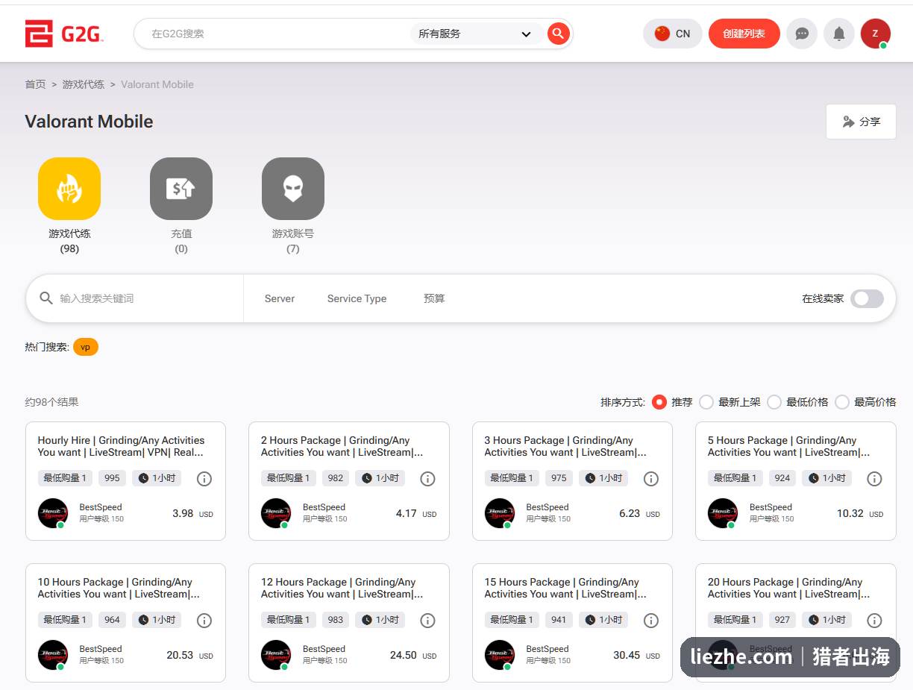The width and height of the screenshot is (913, 690).
Task: Open the Service Type filter dropdown
Action: [357, 298]
